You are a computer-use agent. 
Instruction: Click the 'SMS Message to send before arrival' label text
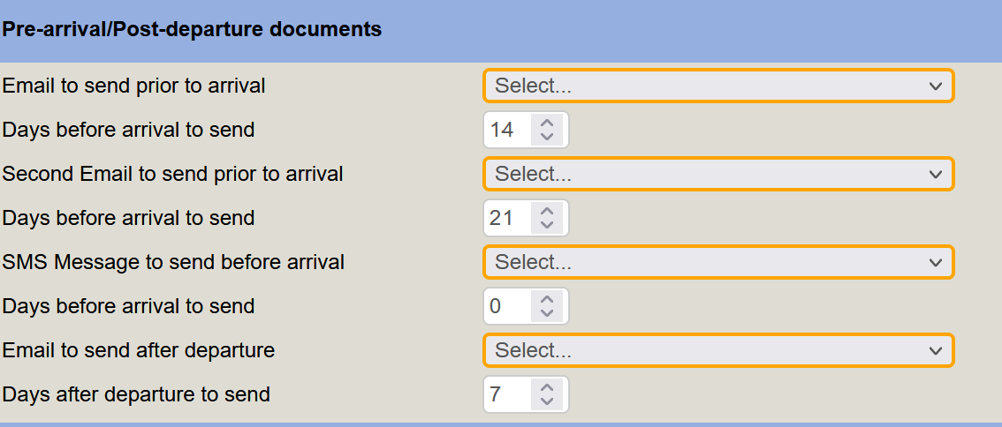click(x=173, y=262)
